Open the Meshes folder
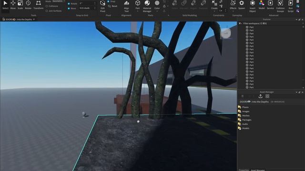Screen dimensions: 305x171 click(244, 116)
